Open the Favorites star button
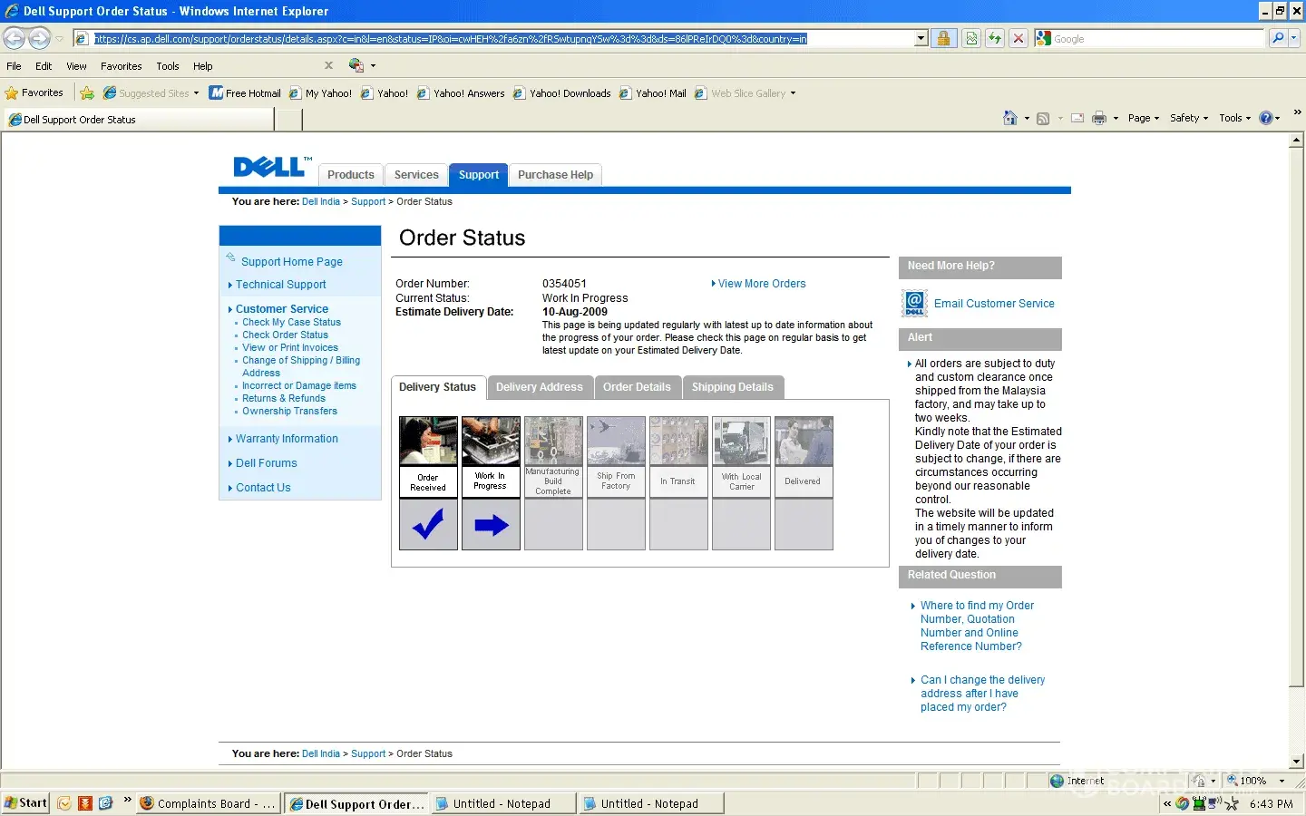Screen dimensions: 1306x816 click(x=34, y=92)
